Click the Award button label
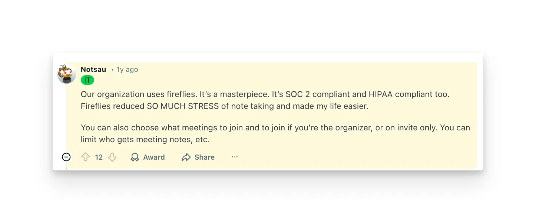The image size is (536, 223). coord(153,157)
